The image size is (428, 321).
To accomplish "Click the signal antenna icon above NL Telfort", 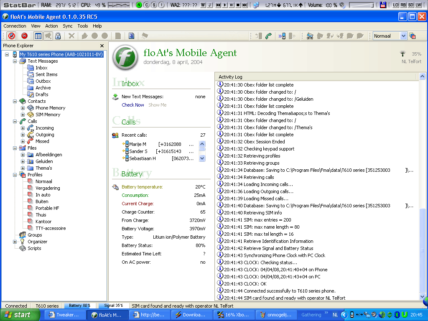I will (403, 53).
